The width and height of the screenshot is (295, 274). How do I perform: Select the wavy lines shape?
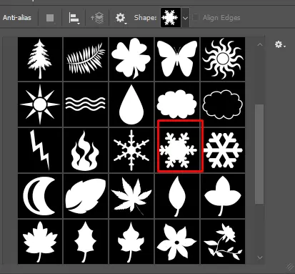(x=86, y=104)
